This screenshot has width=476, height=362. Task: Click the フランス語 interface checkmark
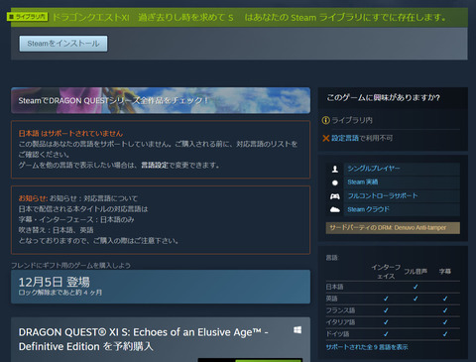tap(386, 310)
